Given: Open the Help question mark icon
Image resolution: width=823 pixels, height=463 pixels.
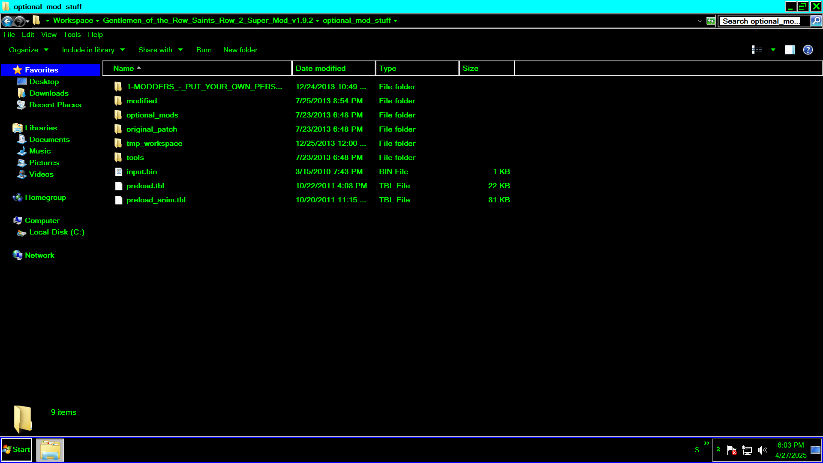Looking at the screenshot, I should tap(808, 50).
